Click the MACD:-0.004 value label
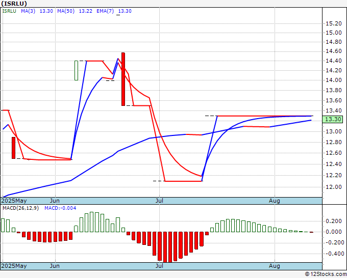This screenshot has width=347, height=278. [60, 208]
